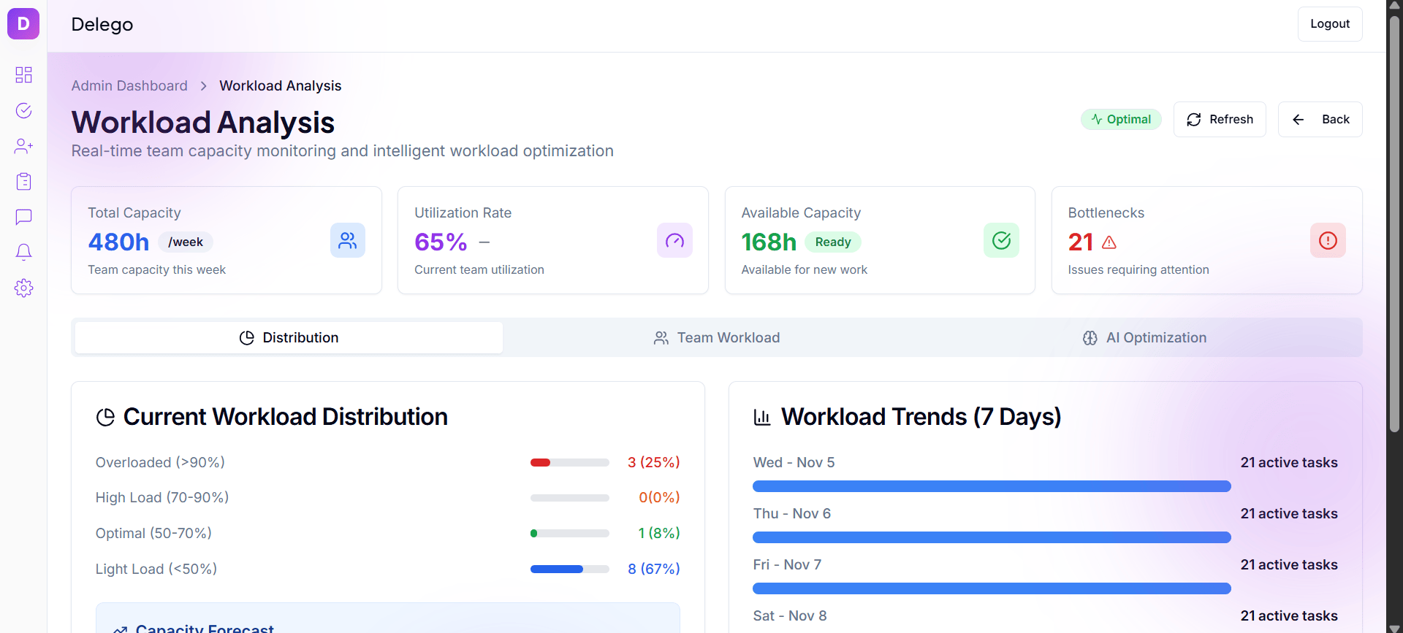Click the Back button
This screenshot has height=633, width=1403.
[x=1320, y=119]
